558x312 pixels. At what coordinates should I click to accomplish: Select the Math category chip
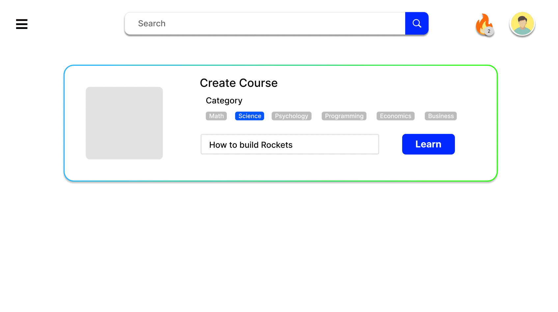point(216,116)
